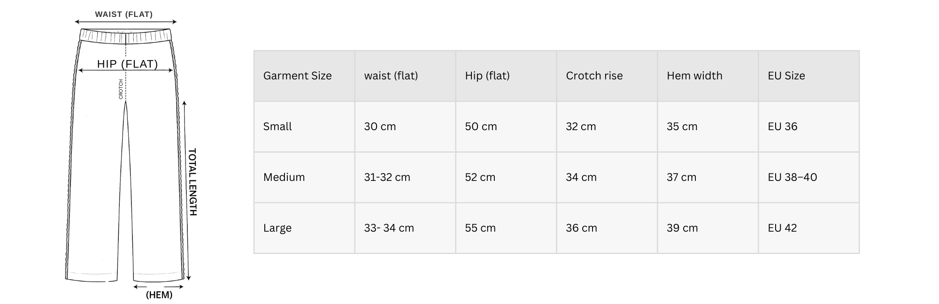Click the vertical TOTAL LENGTH label

pyautogui.click(x=192, y=182)
